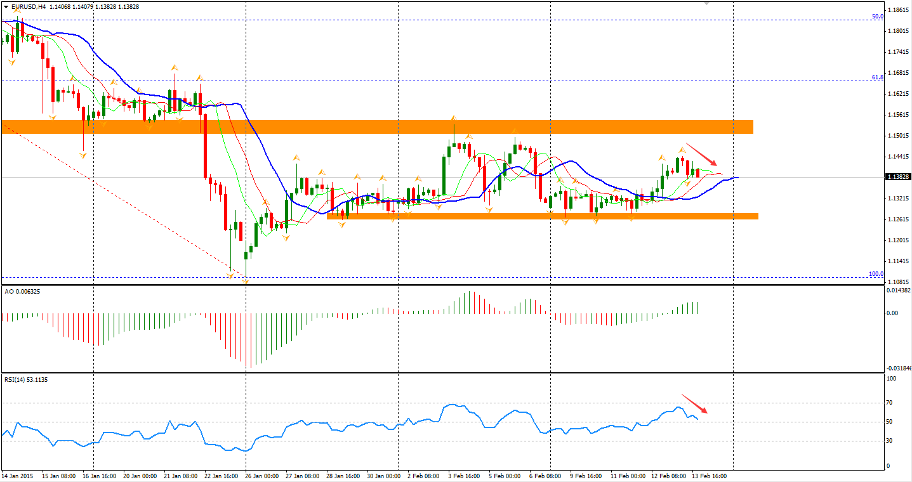This screenshot has width=912, height=482.
Task: Click the 26 Jan 00:00 time axis label
Action: pos(261,475)
